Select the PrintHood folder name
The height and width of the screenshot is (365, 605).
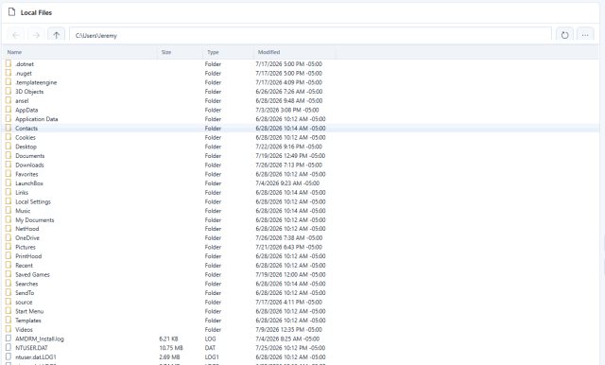coord(28,256)
